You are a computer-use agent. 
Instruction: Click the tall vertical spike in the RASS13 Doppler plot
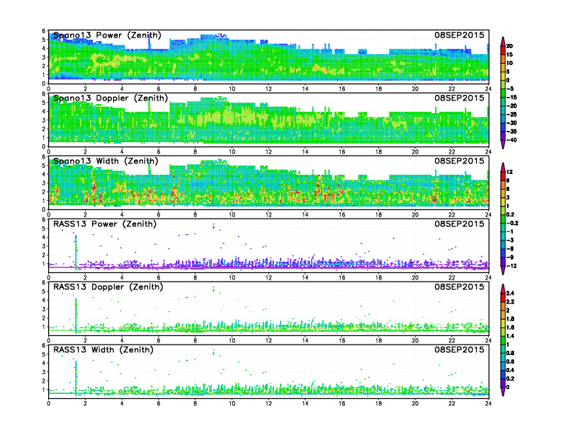click(x=76, y=316)
